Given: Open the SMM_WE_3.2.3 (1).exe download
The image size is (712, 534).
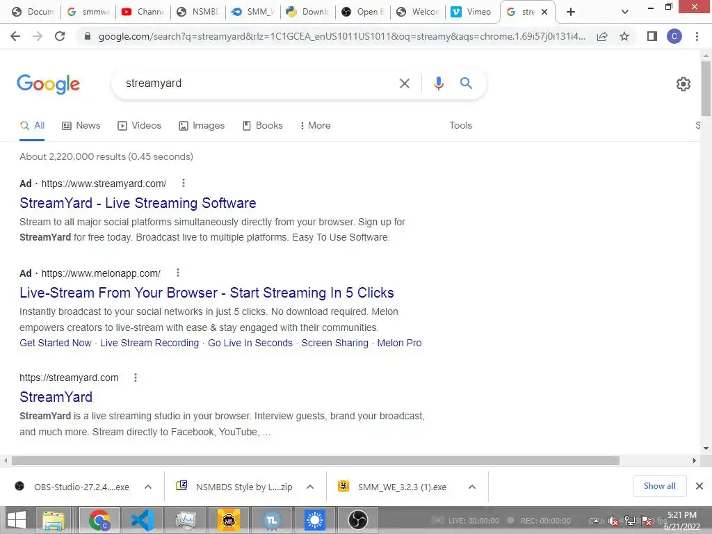Looking at the screenshot, I should (394, 487).
